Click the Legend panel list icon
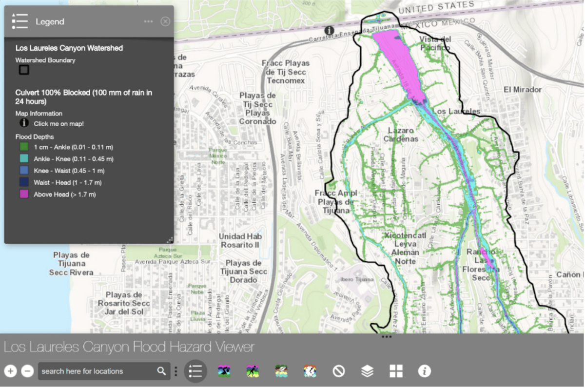The height and width of the screenshot is (388, 585). click(20, 21)
